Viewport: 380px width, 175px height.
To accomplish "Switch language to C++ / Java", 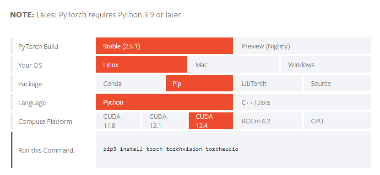I will 303,102.
